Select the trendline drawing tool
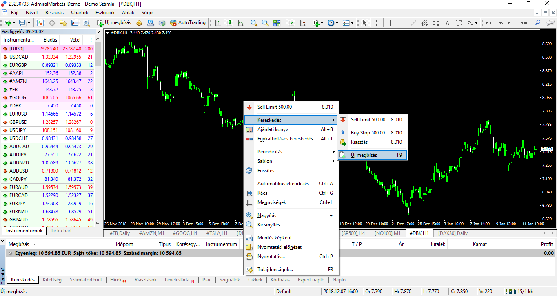 point(413,23)
